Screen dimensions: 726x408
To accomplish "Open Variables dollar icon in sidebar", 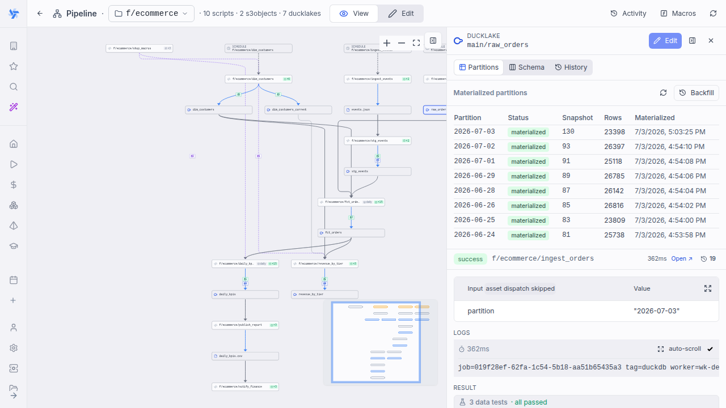I will pos(14,185).
